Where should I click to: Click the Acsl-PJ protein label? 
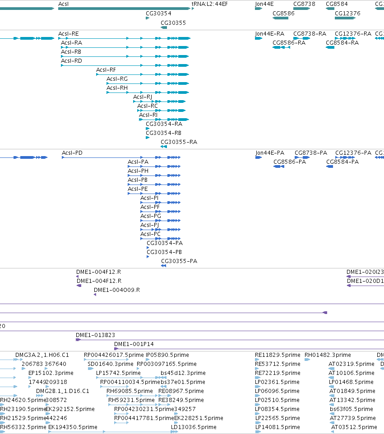point(149,225)
